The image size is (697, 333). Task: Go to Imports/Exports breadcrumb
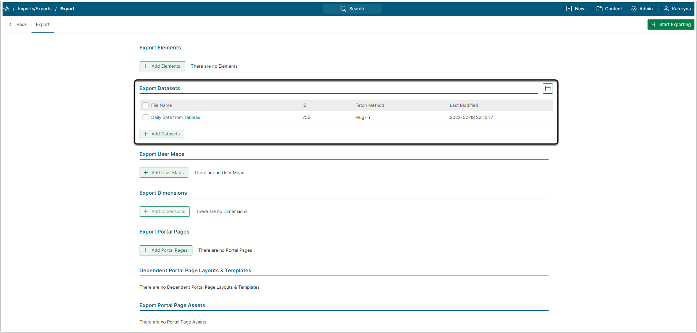pos(35,9)
